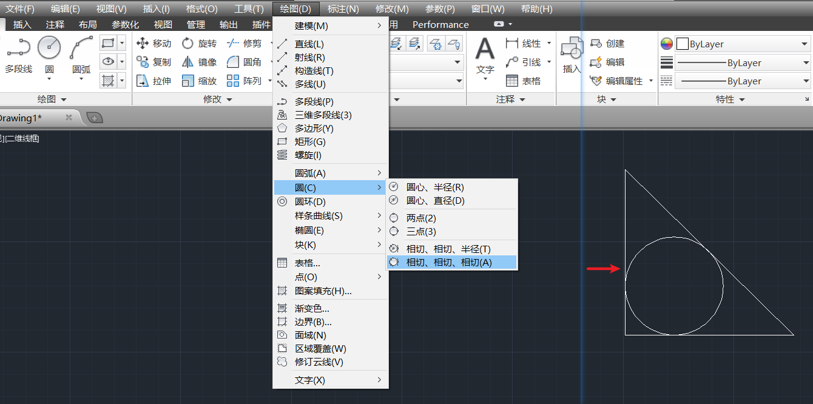Select the 圆弧 arc tool in ribbon
Screen dimensions: 813x404
click(x=81, y=56)
